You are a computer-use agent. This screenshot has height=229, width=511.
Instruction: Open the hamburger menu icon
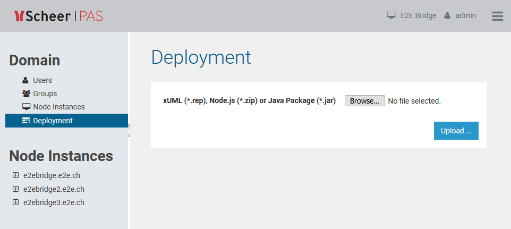(497, 16)
